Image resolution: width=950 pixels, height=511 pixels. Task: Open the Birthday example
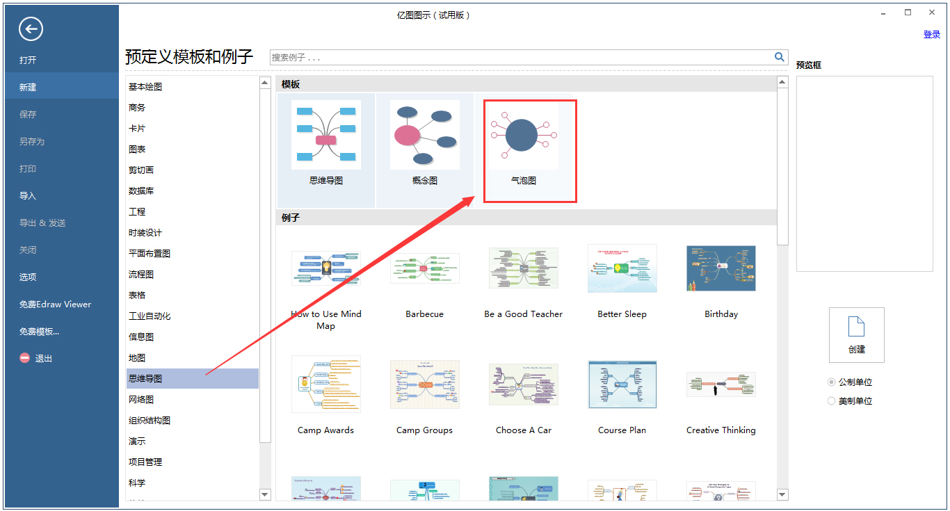[x=721, y=268]
